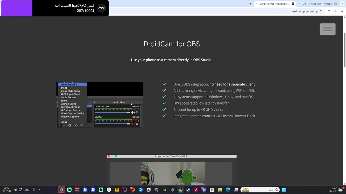Open the volume tray icon

(x=16, y=190)
